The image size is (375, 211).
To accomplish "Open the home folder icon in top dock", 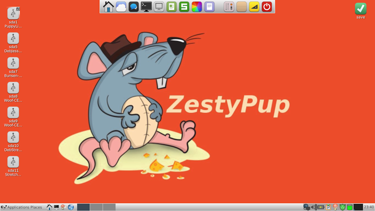I will tap(108, 7).
